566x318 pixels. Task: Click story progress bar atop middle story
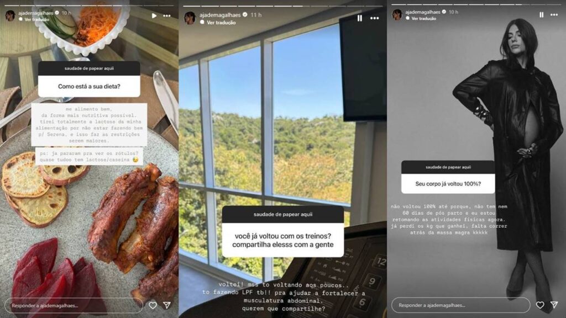(x=282, y=6)
